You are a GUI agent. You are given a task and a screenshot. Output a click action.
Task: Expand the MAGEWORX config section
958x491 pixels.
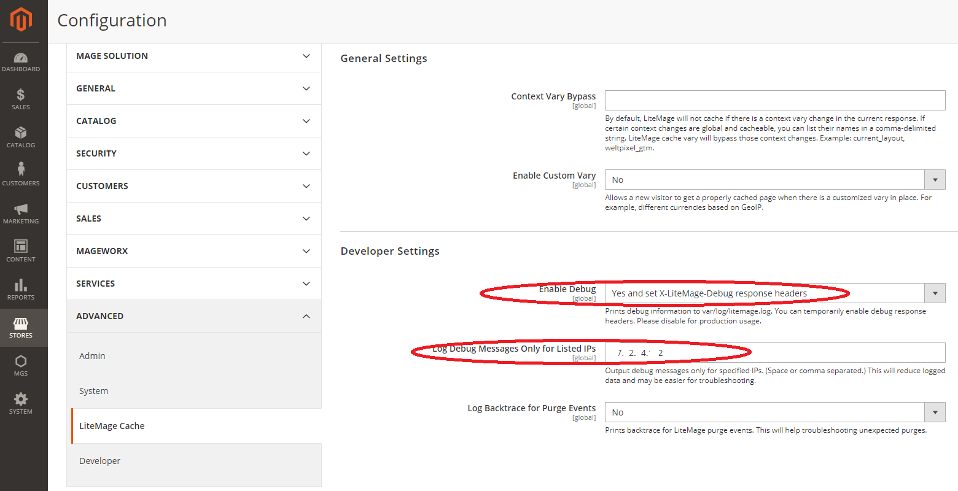pyautogui.click(x=194, y=251)
